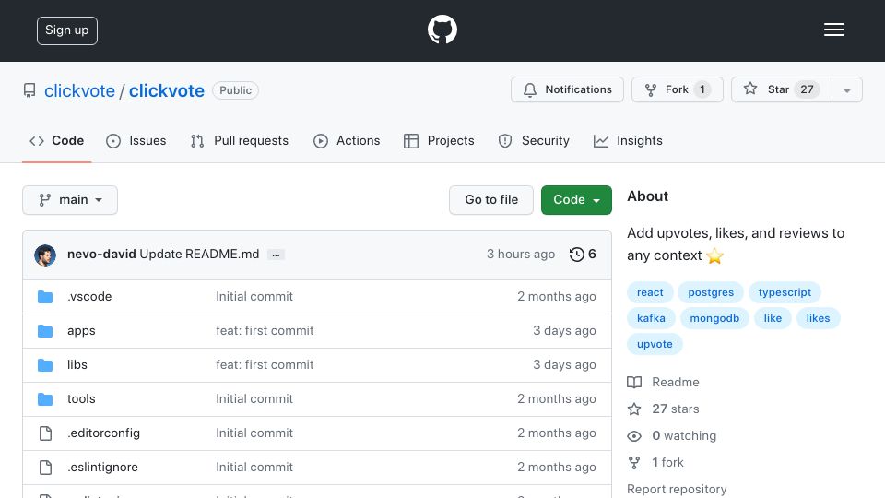Select the mongodb topic tag
The height and width of the screenshot is (498, 885).
(714, 318)
